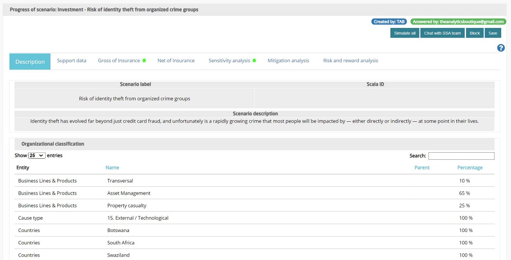Click green status dot beside Gross of Insurance
This screenshot has width=511, height=260.
(144, 60)
